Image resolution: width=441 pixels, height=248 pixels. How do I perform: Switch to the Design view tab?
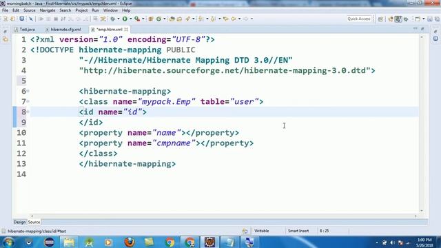pyautogui.click(x=20, y=222)
